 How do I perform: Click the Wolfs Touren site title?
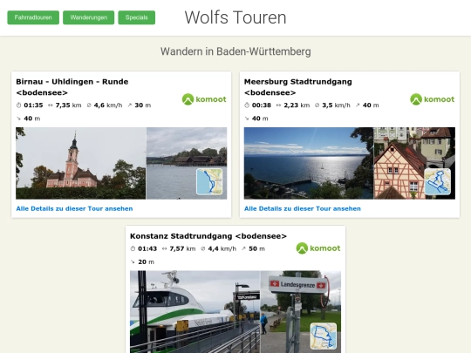(x=235, y=17)
